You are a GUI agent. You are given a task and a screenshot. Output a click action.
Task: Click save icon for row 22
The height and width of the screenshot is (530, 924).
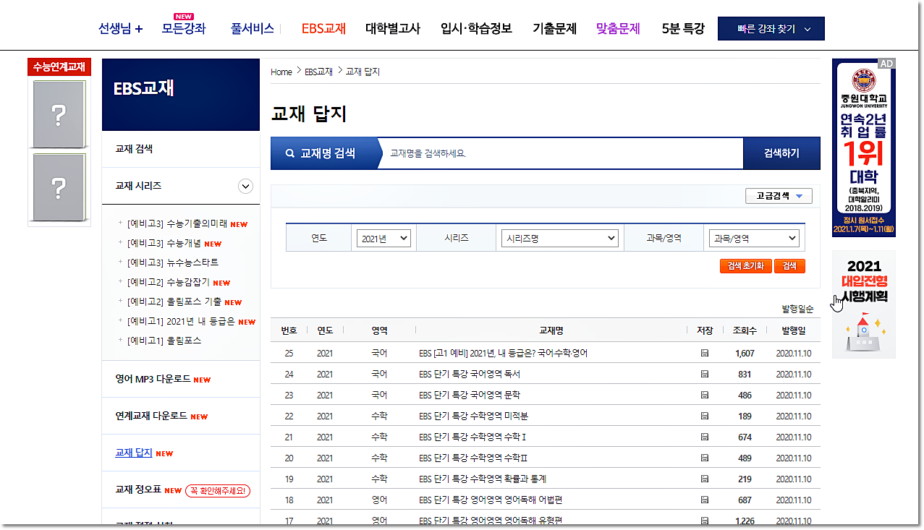coord(705,416)
